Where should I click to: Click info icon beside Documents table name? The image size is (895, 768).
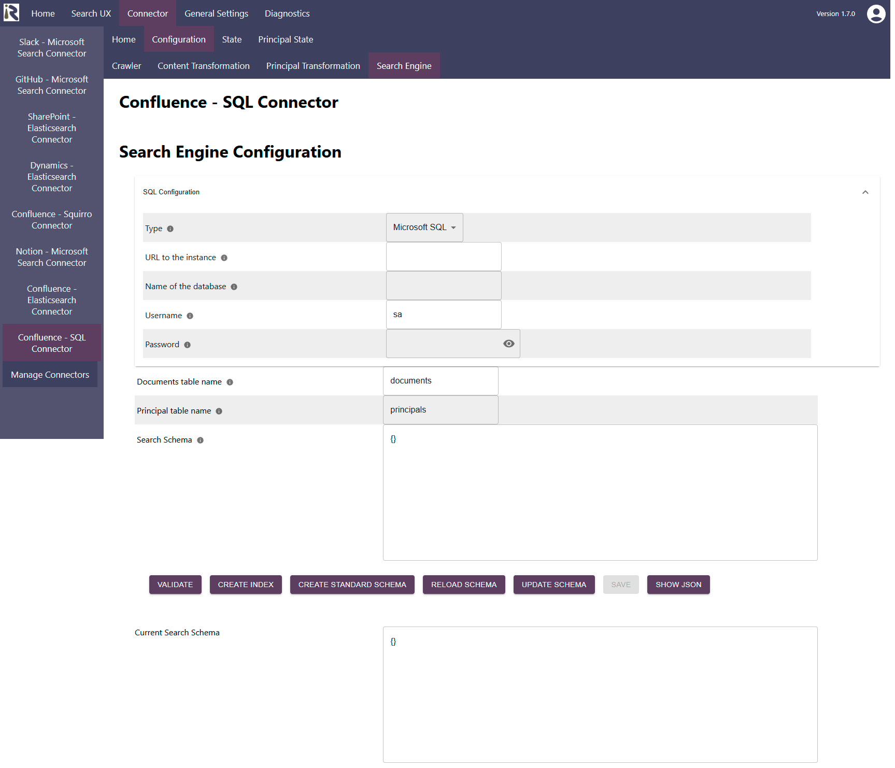231,382
